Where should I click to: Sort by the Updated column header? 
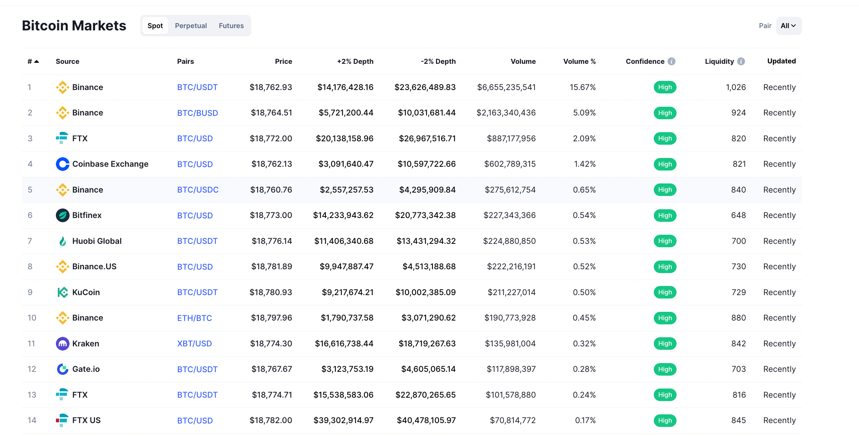click(x=781, y=61)
